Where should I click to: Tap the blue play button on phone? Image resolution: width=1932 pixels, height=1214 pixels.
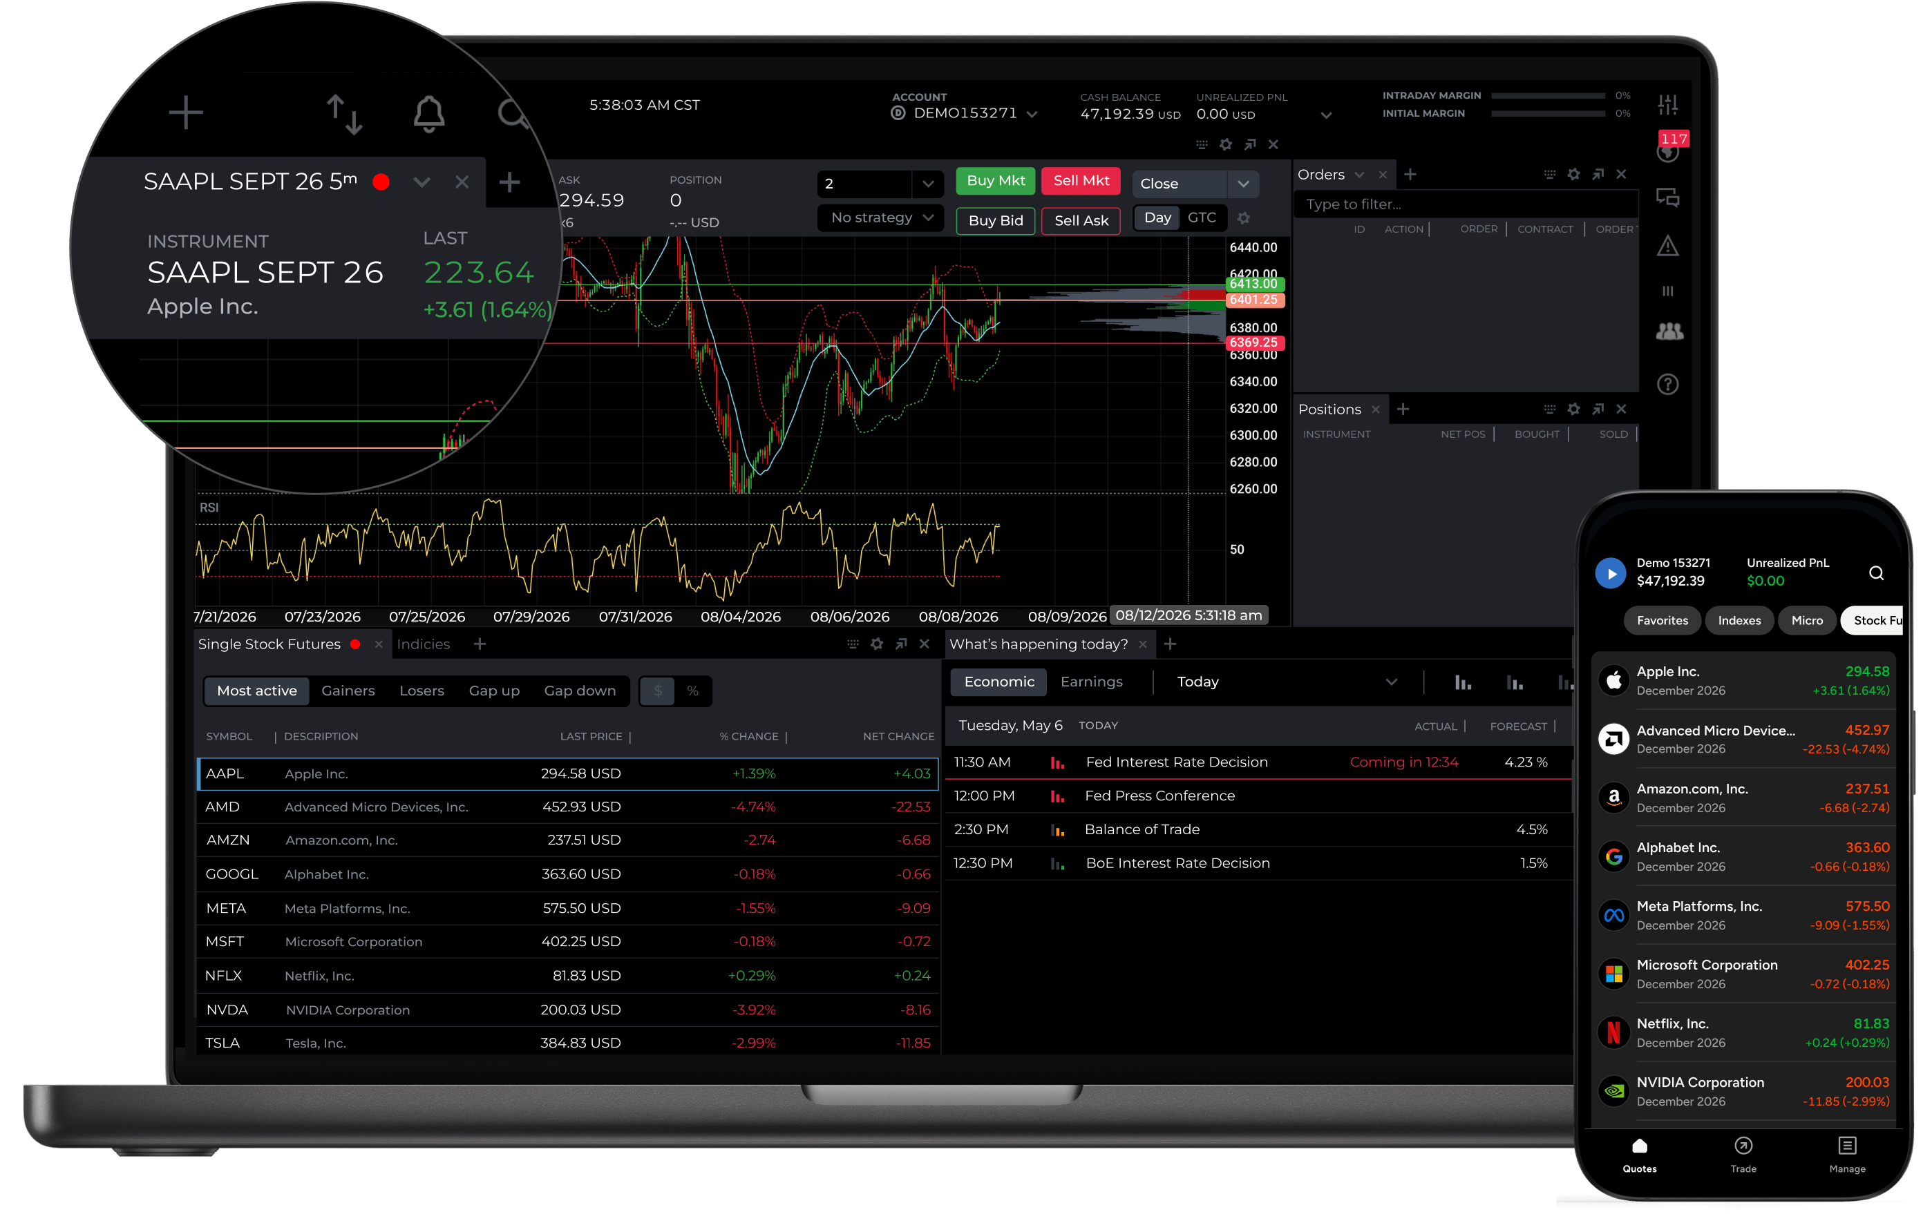coord(1609,572)
